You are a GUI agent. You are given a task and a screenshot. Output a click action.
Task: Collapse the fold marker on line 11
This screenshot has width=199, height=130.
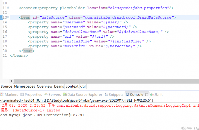point(8,8)
